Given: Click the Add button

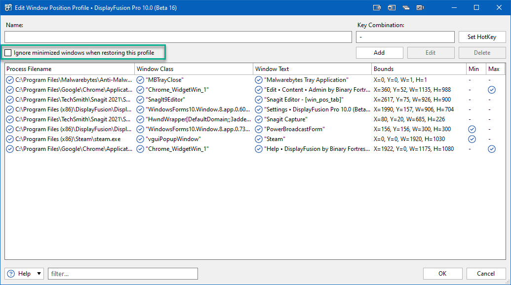Looking at the screenshot, I should [379, 53].
